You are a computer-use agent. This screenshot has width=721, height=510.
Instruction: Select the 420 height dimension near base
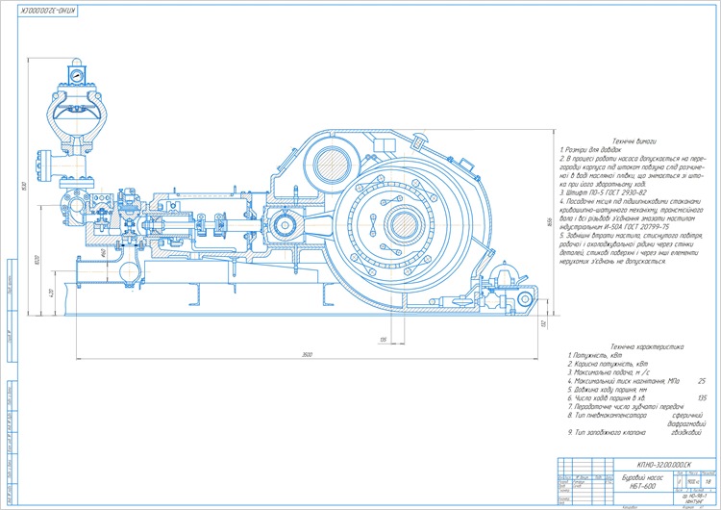[x=52, y=293]
